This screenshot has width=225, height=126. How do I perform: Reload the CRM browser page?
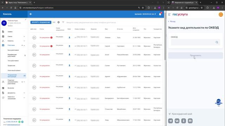point(11,8)
